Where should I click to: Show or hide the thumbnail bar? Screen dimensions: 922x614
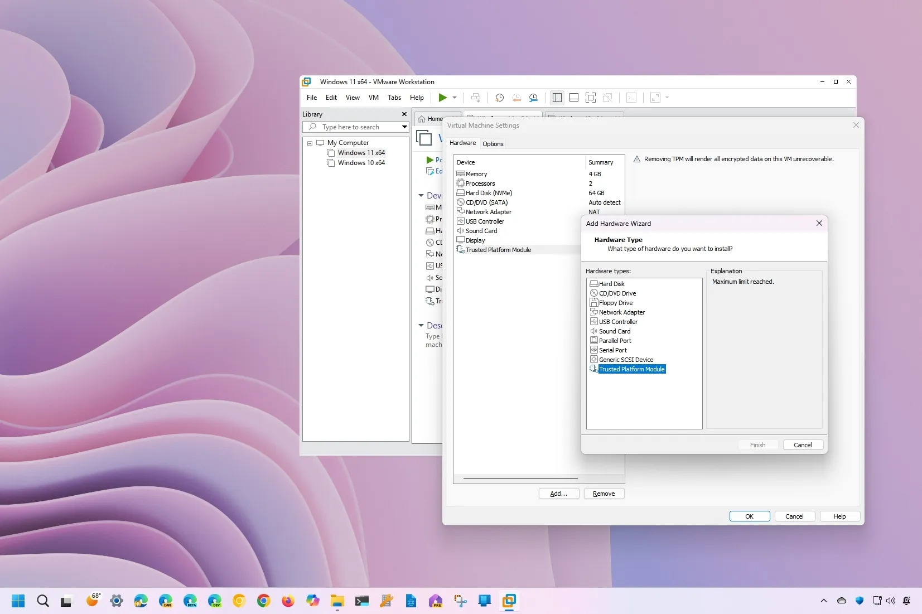pyautogui.click(x=574, y=98)
